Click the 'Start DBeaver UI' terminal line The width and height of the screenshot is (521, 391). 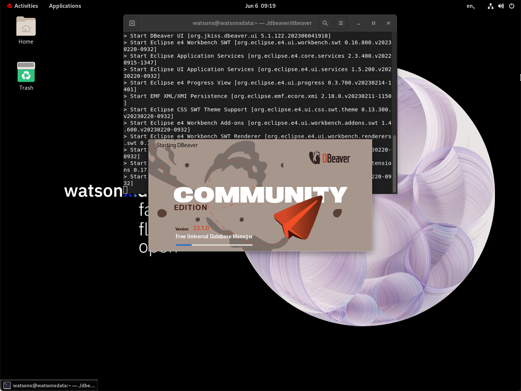tap(227, 36)
